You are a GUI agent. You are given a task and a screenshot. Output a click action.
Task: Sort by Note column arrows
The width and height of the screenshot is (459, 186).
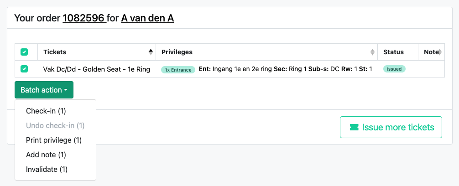[x=440, y=52]
